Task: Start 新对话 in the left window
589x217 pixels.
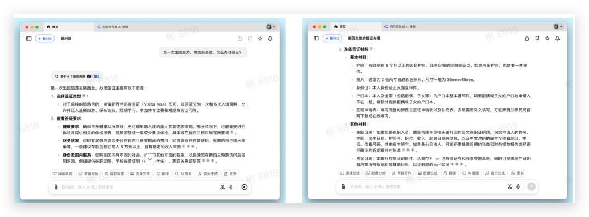Action: [45, 39]
